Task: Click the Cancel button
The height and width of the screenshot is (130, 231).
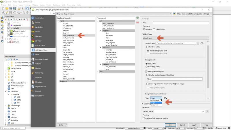Action: 182,125
